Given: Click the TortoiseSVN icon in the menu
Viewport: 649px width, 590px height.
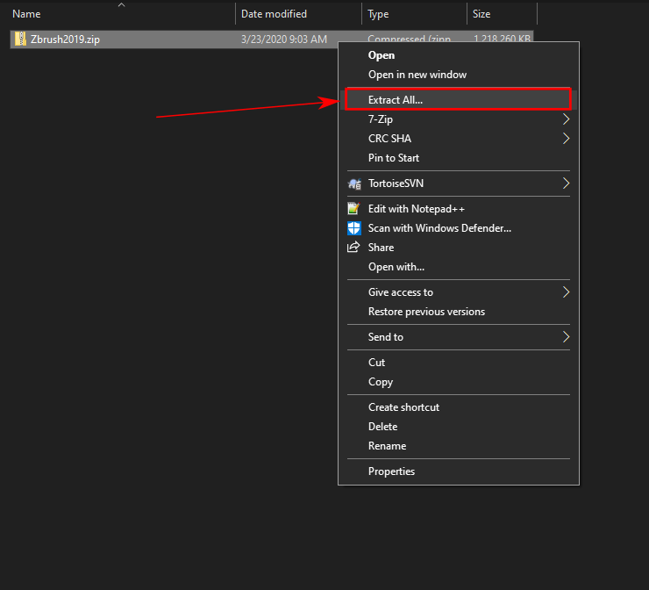Looking at the screenshot, I should (354, 183).
